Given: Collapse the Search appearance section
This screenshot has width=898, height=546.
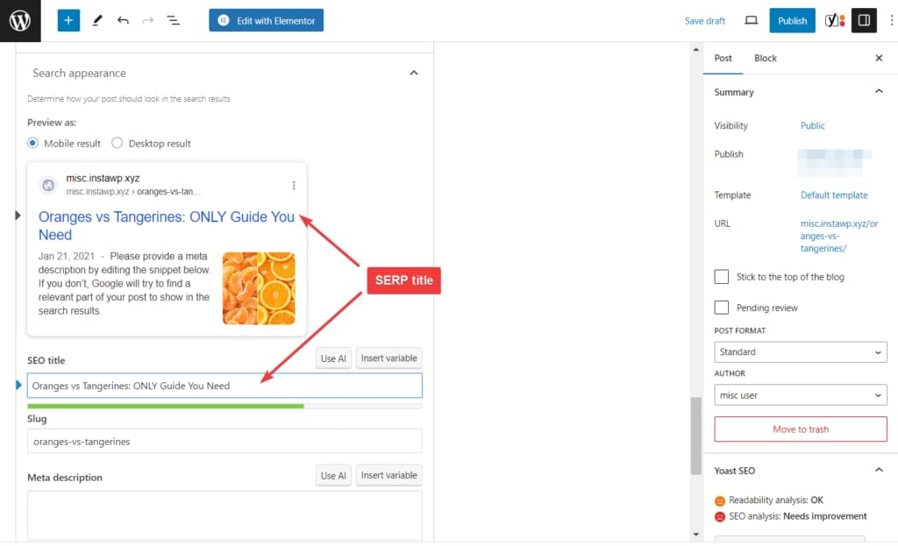Looking at the screenshot, I should (x=414, y=73).
